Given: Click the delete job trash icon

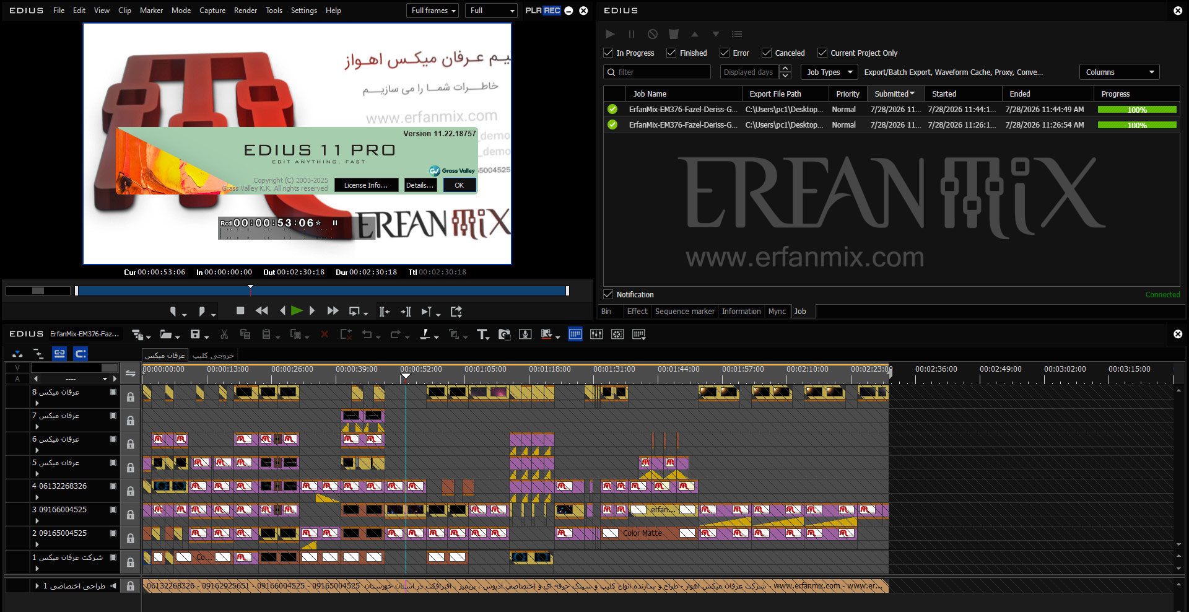Looking at the screenshot, I should point(674,34).
